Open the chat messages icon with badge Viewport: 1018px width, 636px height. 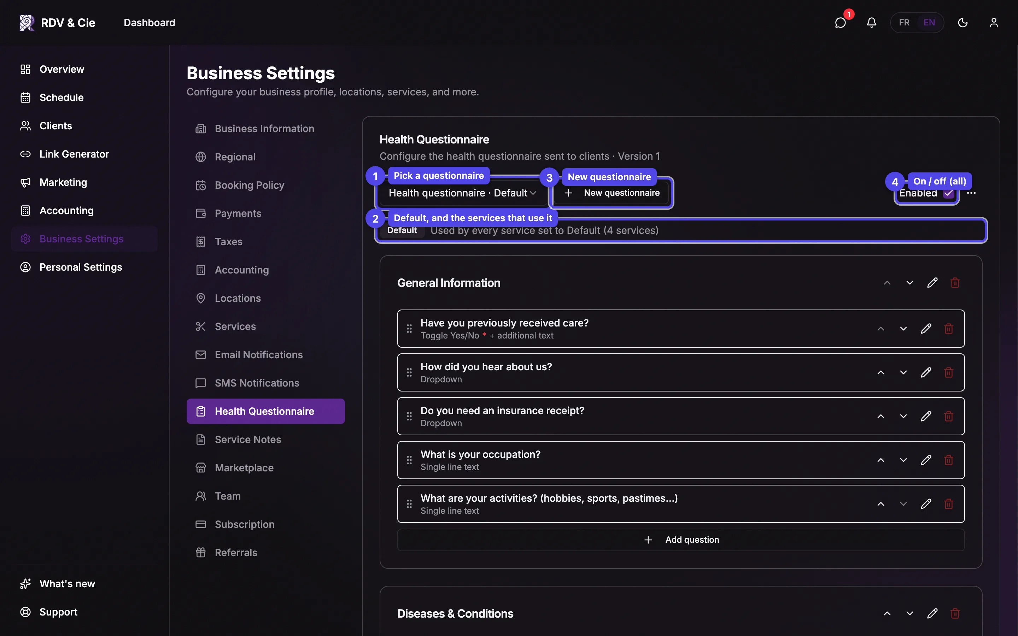click(840, 22)
